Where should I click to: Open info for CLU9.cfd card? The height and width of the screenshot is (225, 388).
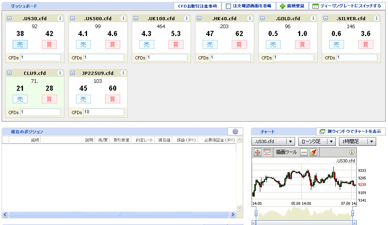[60, 73]
